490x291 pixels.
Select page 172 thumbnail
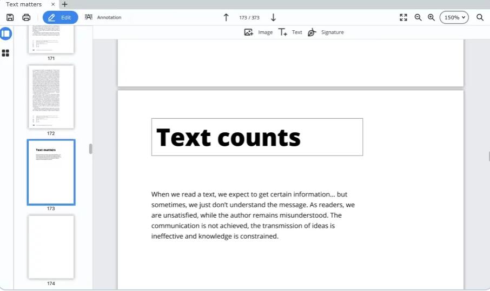click(51, 97)
